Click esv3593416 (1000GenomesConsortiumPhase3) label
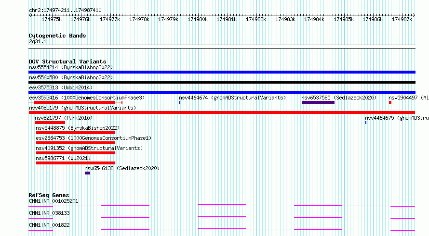Image resolution: width=429 pixels, height=236 pixels. pyautogui.click(x=87, y=98)
